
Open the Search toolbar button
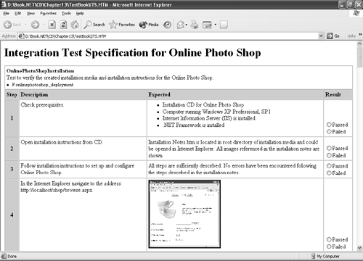click(x=94, y=25)
